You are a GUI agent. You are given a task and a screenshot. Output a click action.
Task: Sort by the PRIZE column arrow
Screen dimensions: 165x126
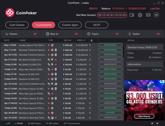(x=84, y=40)
